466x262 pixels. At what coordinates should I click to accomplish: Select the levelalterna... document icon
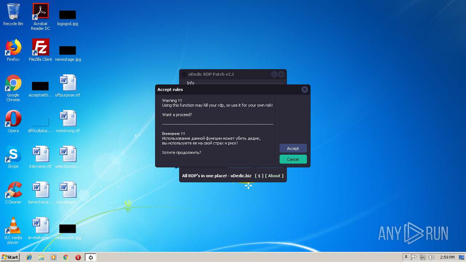pyautogui.click(x=40, y=229)
